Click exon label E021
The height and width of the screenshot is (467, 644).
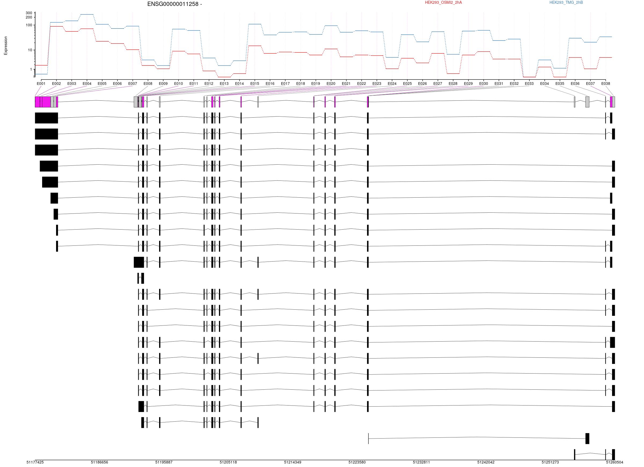(346, 84)
